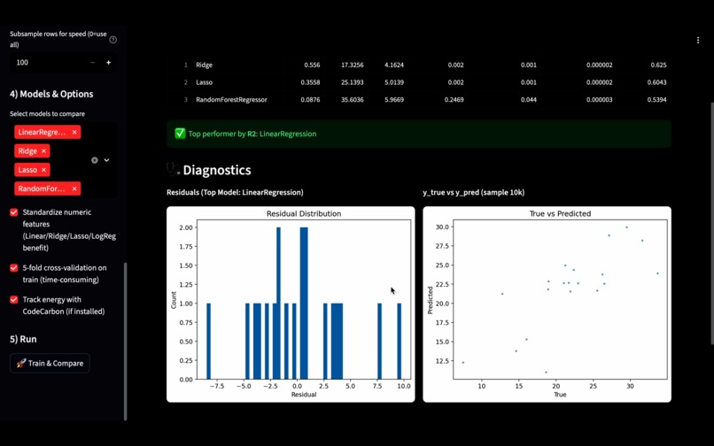Remove the LinearRegression model tag
Image resolution: width=714 pixels, height=446 pixels.
[74, 132]
